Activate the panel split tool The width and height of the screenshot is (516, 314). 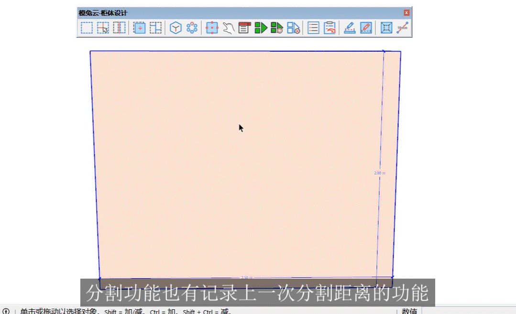pos(102,28)
